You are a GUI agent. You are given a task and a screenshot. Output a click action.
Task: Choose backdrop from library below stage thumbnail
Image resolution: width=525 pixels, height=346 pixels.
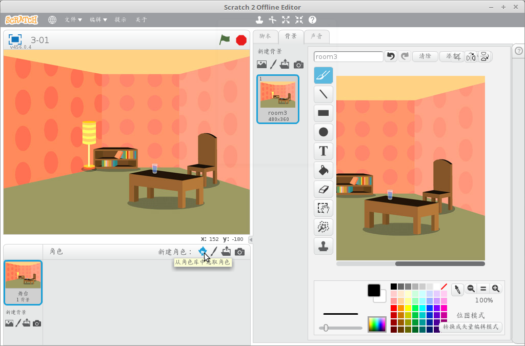(x=9, y=323)
